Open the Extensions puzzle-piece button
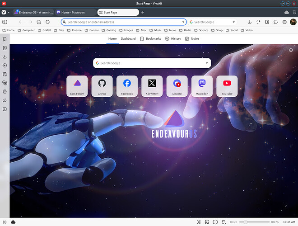The width and height of the screenshot is (298, 226). coord(275,22)
